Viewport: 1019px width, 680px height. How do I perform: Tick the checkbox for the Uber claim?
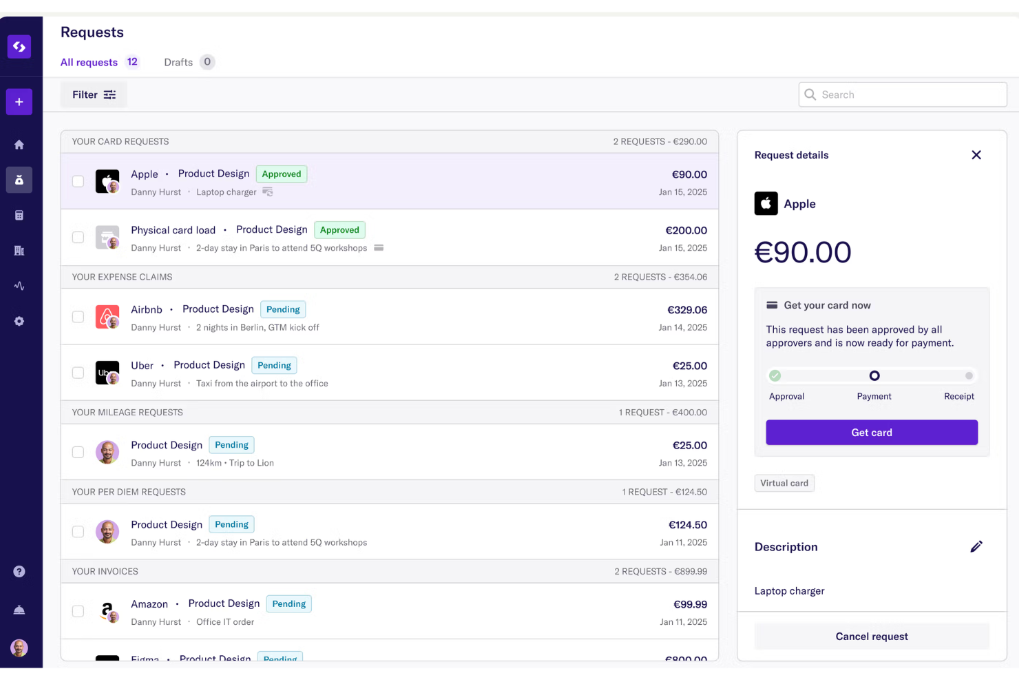(x=78, y=373)
